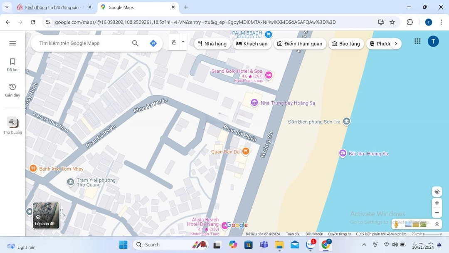The width and height of the screenshot is (449, 253).
Task: Open the volume control in system tray
Action: 395,245
